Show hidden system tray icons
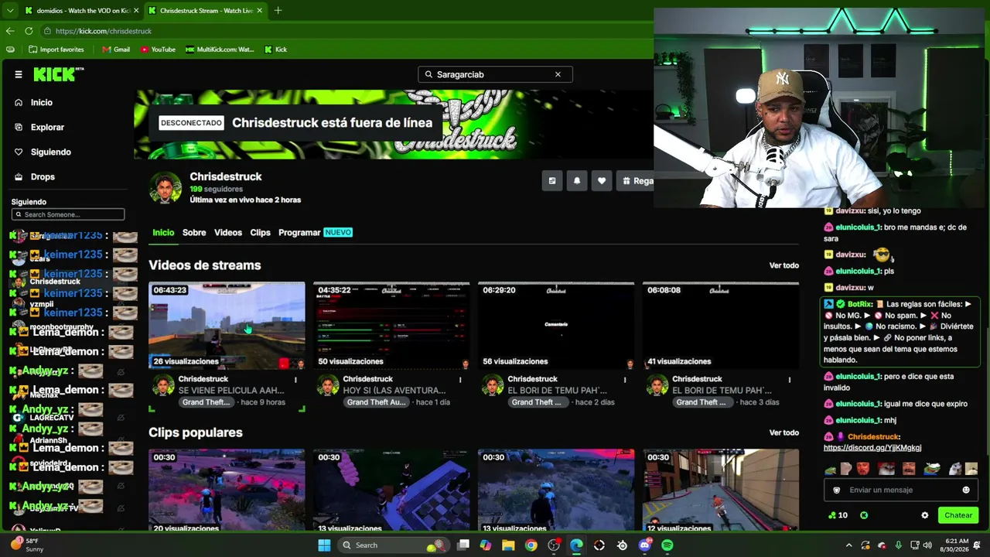 pos(848,545)
